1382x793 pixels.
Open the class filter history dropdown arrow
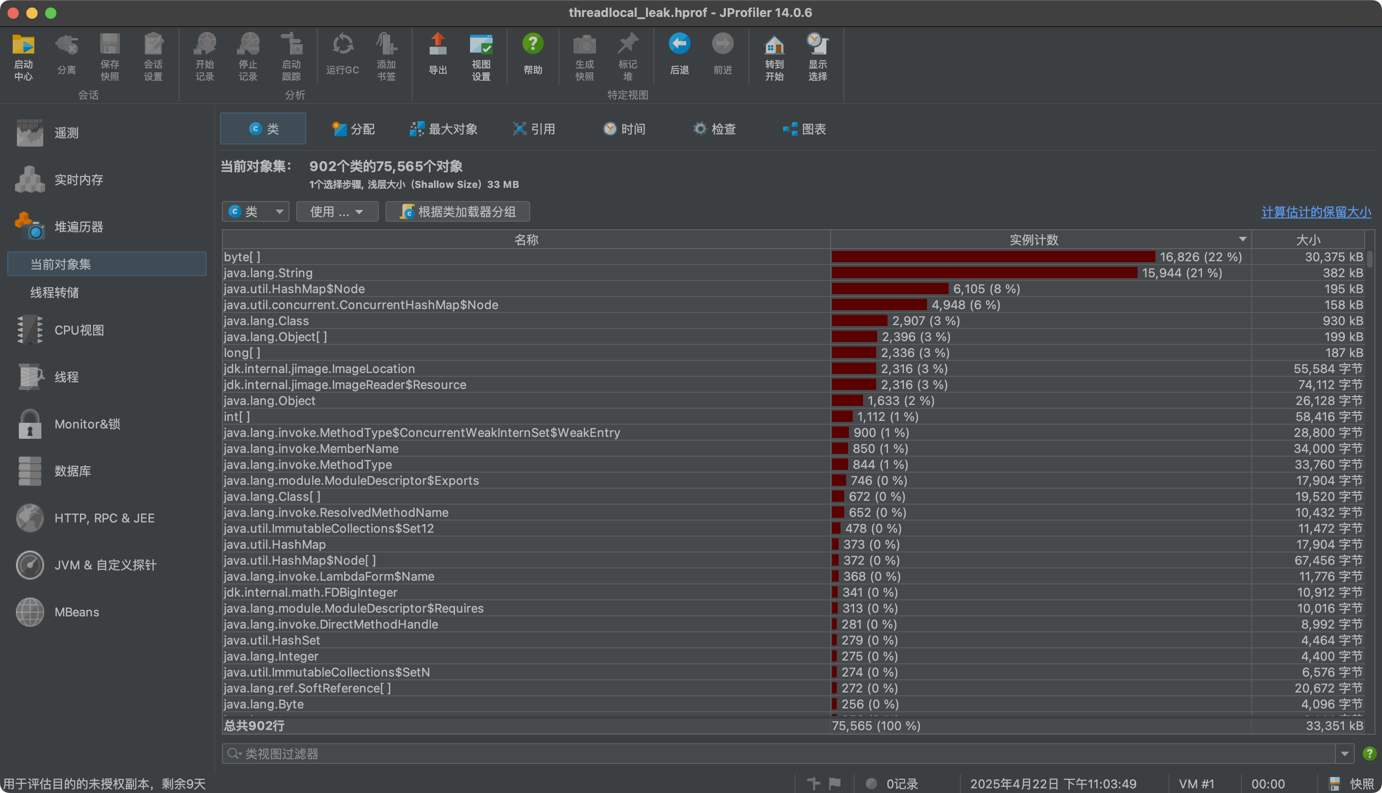(x=1344, y=754)
